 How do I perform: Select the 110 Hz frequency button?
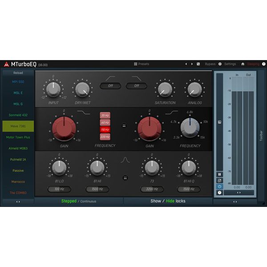(105, 129)
